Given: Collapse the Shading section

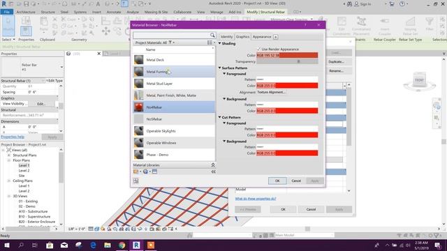Looking at the screenshot, I should point(220,43).
